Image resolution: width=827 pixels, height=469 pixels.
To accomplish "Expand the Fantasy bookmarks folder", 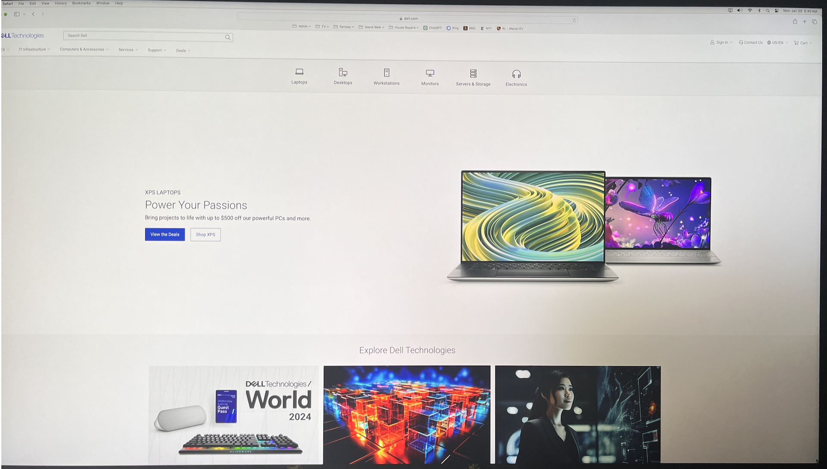I will (344, 27).
